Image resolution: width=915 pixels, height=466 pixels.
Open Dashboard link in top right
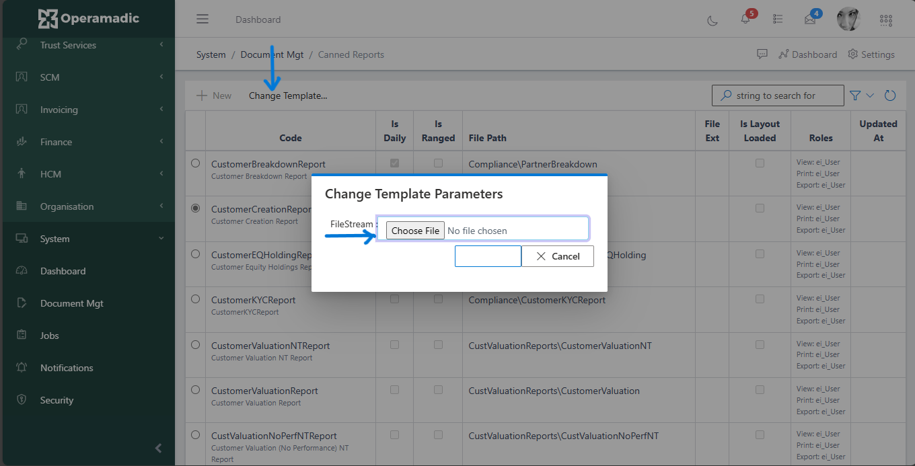[x=807, y=54]
